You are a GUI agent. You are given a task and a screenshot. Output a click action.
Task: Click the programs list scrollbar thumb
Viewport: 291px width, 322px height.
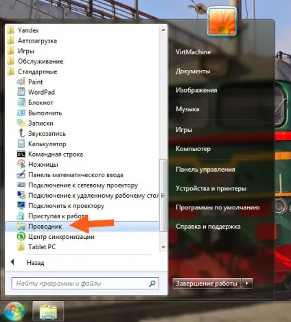[163, 196]
